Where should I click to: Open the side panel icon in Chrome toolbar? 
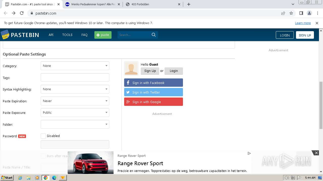coord(301,13)
